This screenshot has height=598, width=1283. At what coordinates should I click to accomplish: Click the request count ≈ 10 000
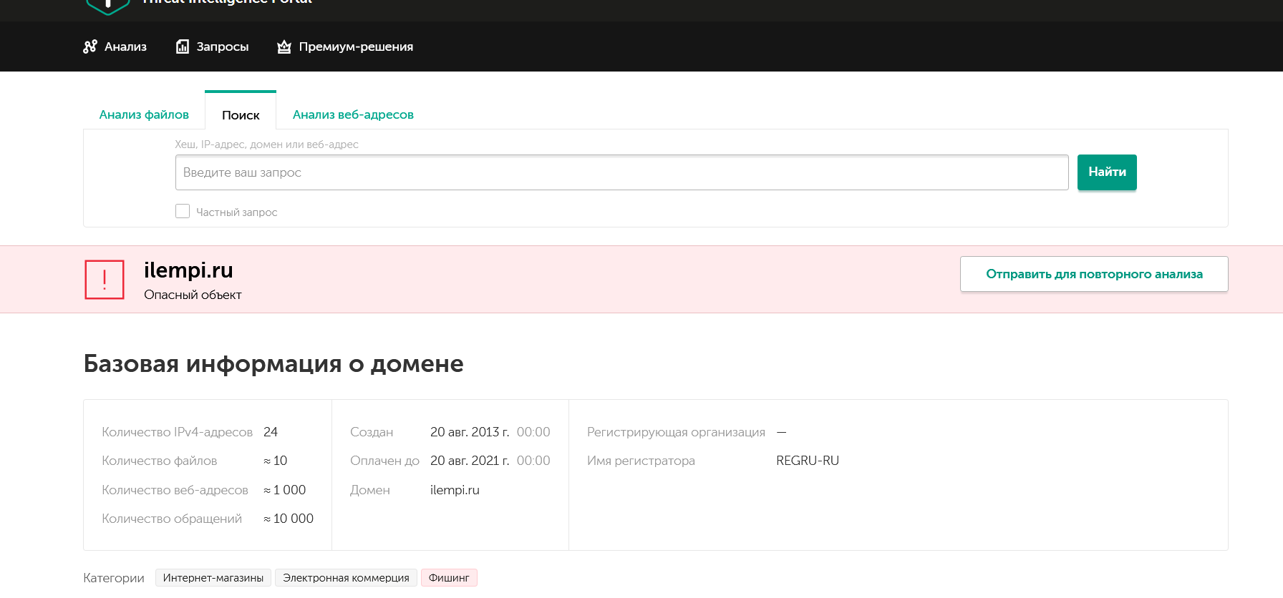click(289, 519)
